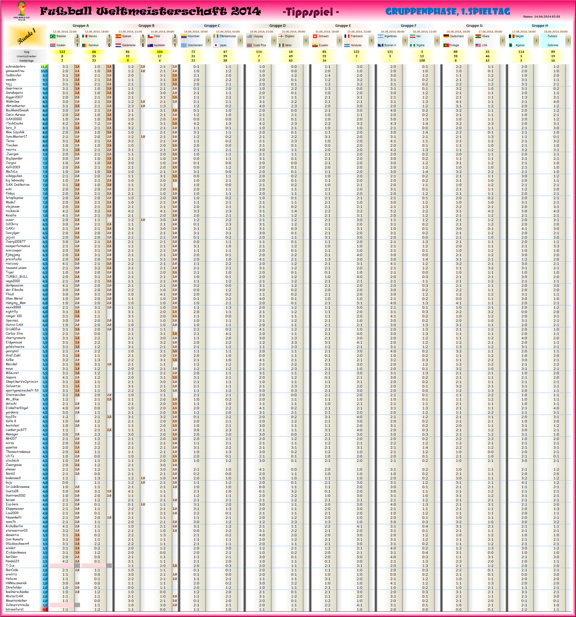The image size is (576, 617).
Task: Click the Niederlande flag icon
Action: pyautogui.click(x=118, y=45)
